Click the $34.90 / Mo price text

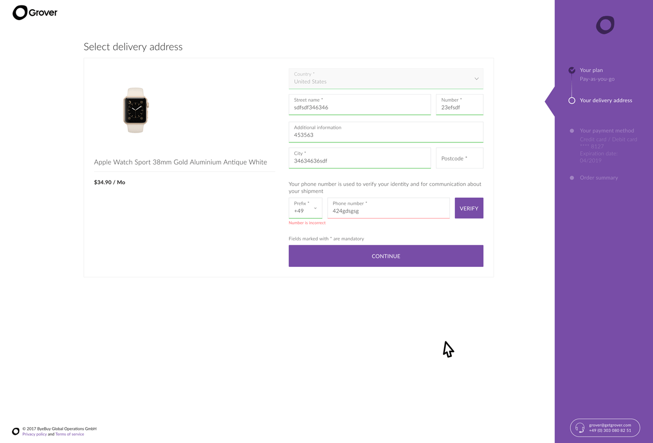[109, 182]
